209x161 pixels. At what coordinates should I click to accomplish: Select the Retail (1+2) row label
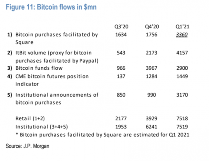[x=30, y=118]
